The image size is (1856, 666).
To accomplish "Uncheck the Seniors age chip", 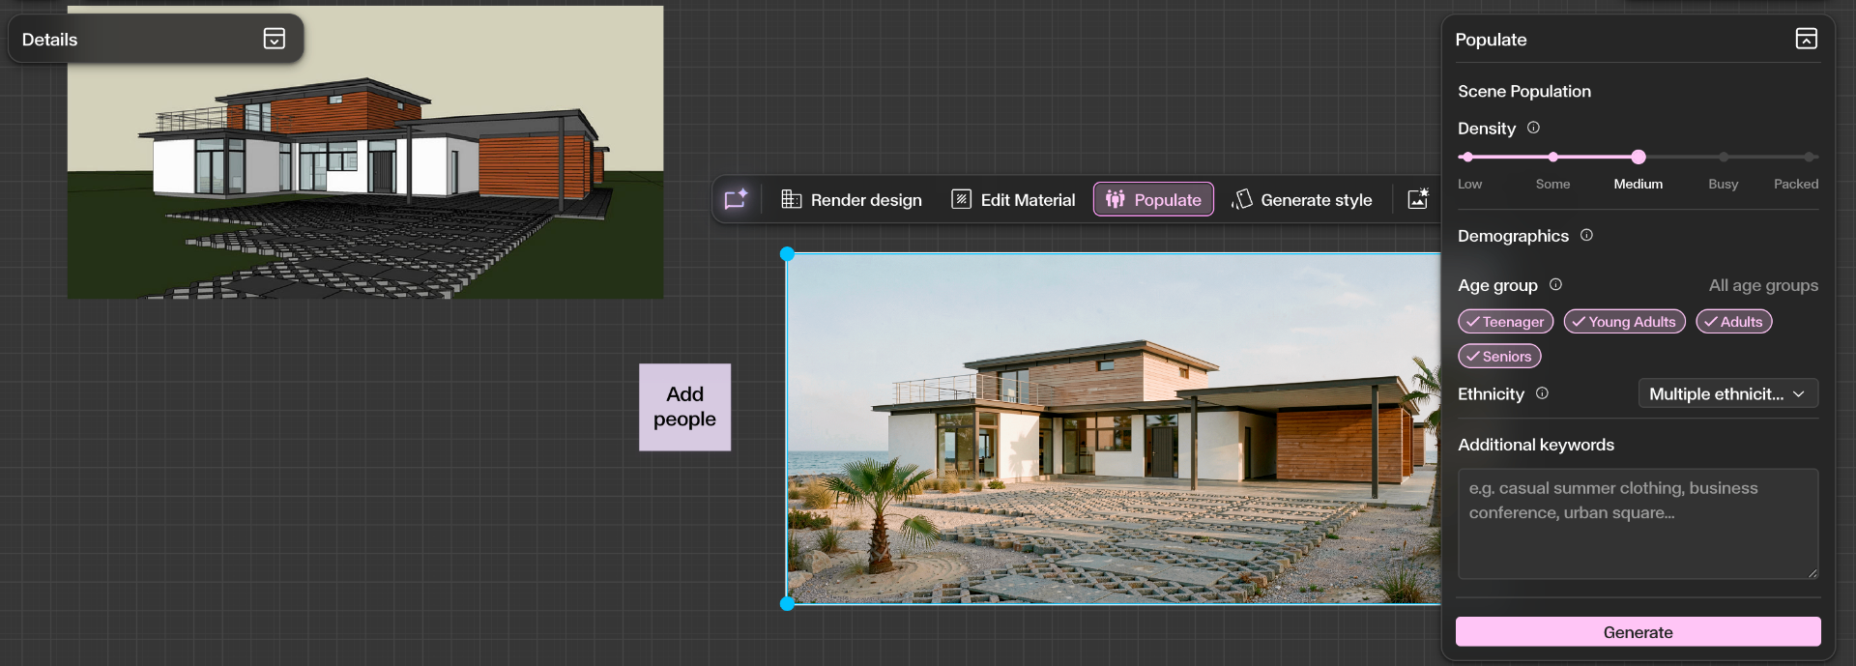I will pos(1499,357).
